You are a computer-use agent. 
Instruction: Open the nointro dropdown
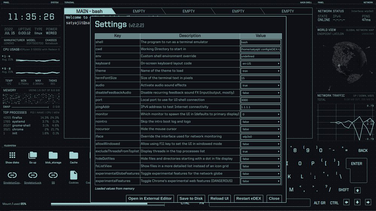261,122
